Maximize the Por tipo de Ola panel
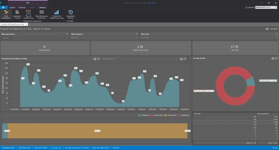The height and width of the screenshot is (150, 279). point(276,58)
